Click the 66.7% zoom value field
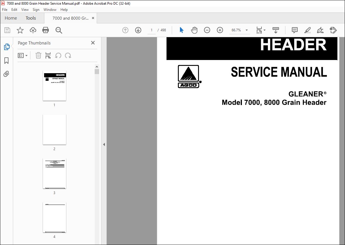Image resolution: width=345 pixels, height=245 pixels. [236, 30]
